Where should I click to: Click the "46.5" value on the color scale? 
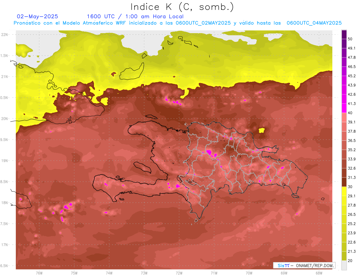[x=352, y=67]
